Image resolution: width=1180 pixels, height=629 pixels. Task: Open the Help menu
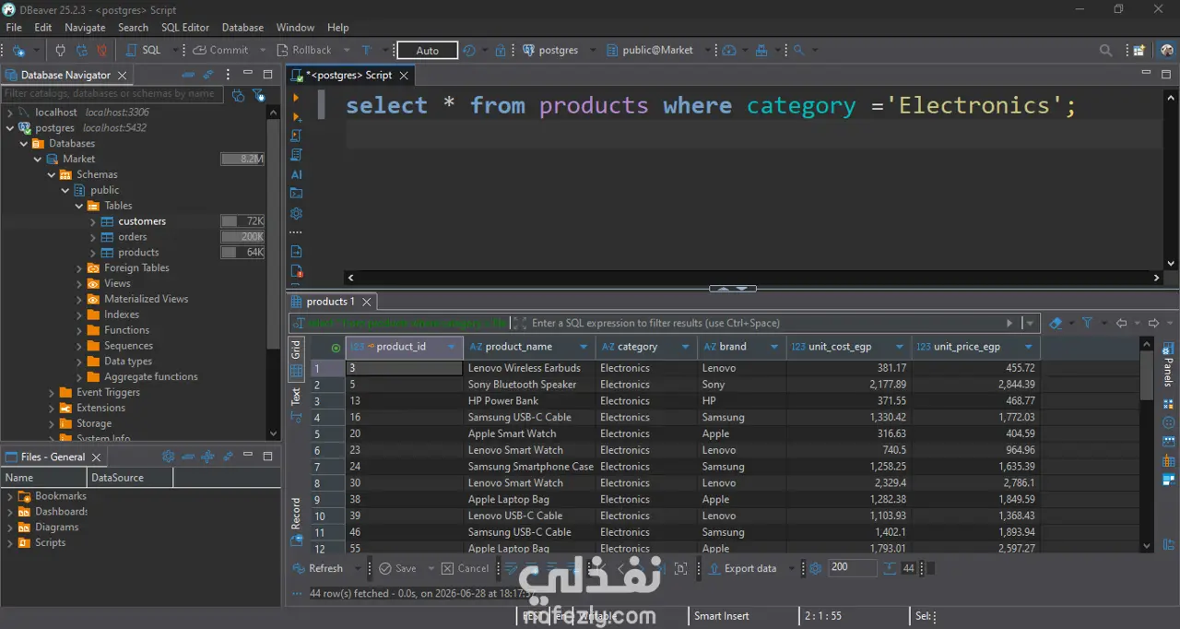(338, 28)
